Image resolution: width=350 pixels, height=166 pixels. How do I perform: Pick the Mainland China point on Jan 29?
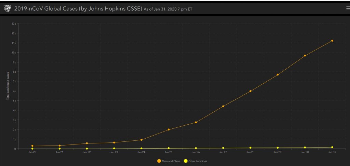pos(278,74)
